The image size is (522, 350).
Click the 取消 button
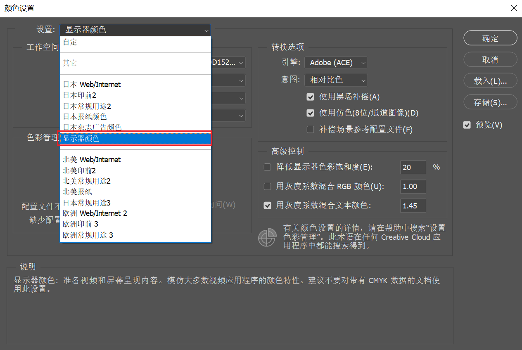[x=490, y=60]
